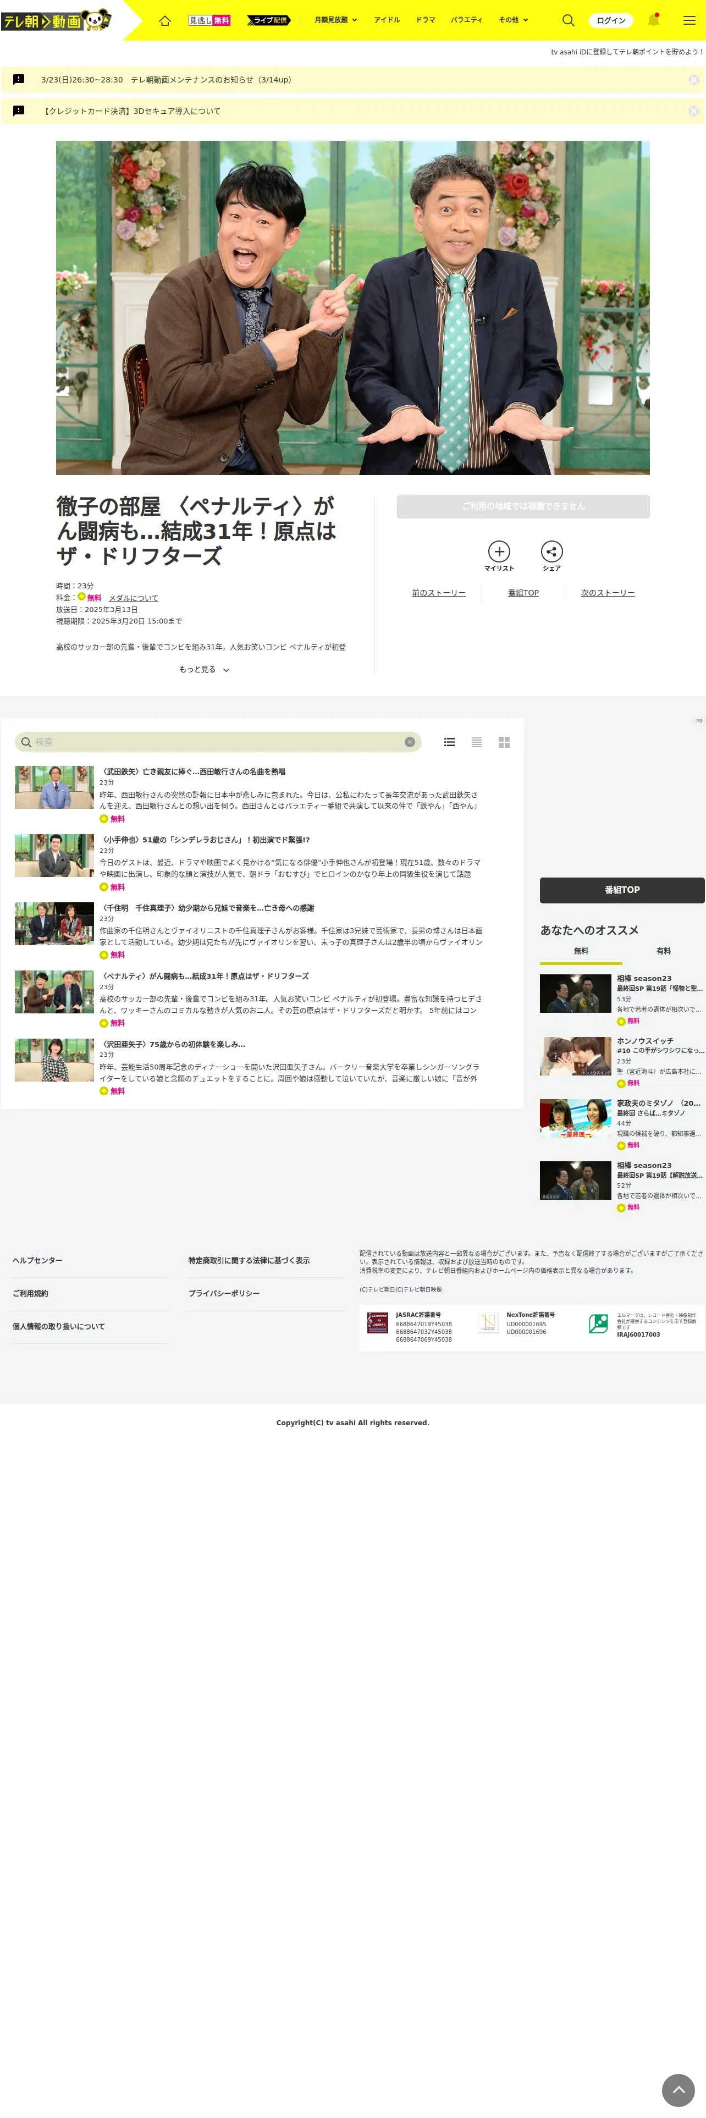Click the テレ朝動画 logo
The height and width of the screenshot is (2118, 706).
[x=56, y=20]
